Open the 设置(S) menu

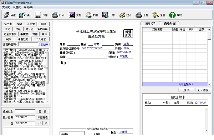pyautogui.click(x=17, y=7)
